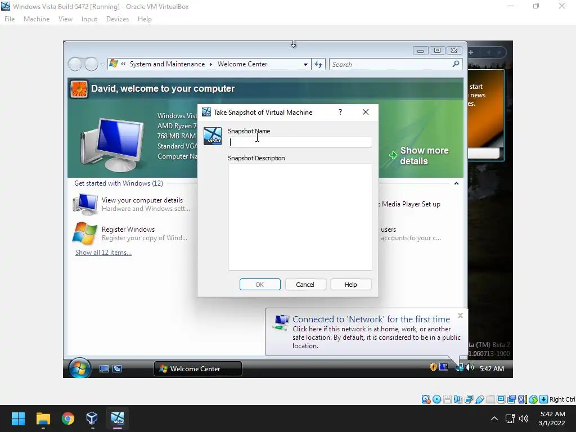
Task: Open the Vista Start orb
Action: point(80,368)
